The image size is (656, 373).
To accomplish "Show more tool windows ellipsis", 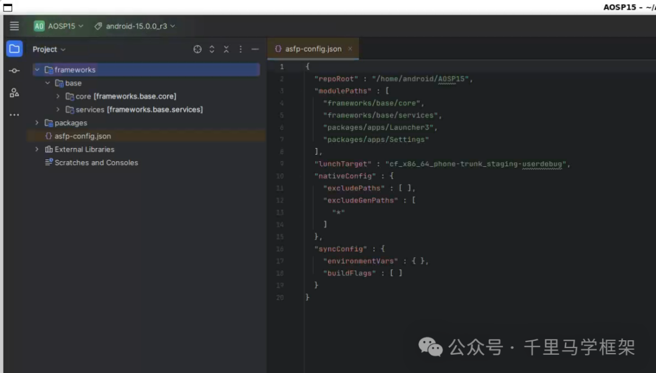I will [14, 115].
